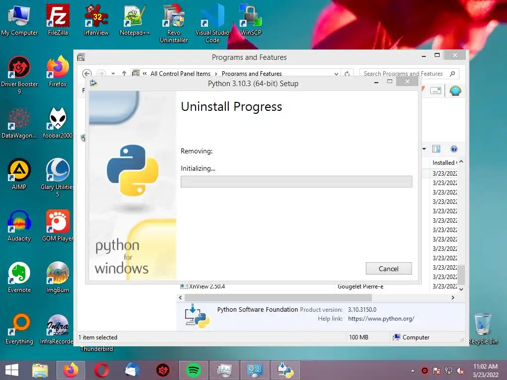Launch foobar2000 desktop shortcut
507x380 pixels.
[57, 123]
